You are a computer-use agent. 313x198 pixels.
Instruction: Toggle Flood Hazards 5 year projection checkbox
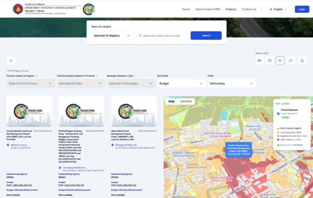pos(278,114)
